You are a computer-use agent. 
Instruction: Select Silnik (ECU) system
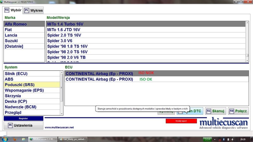32,74
